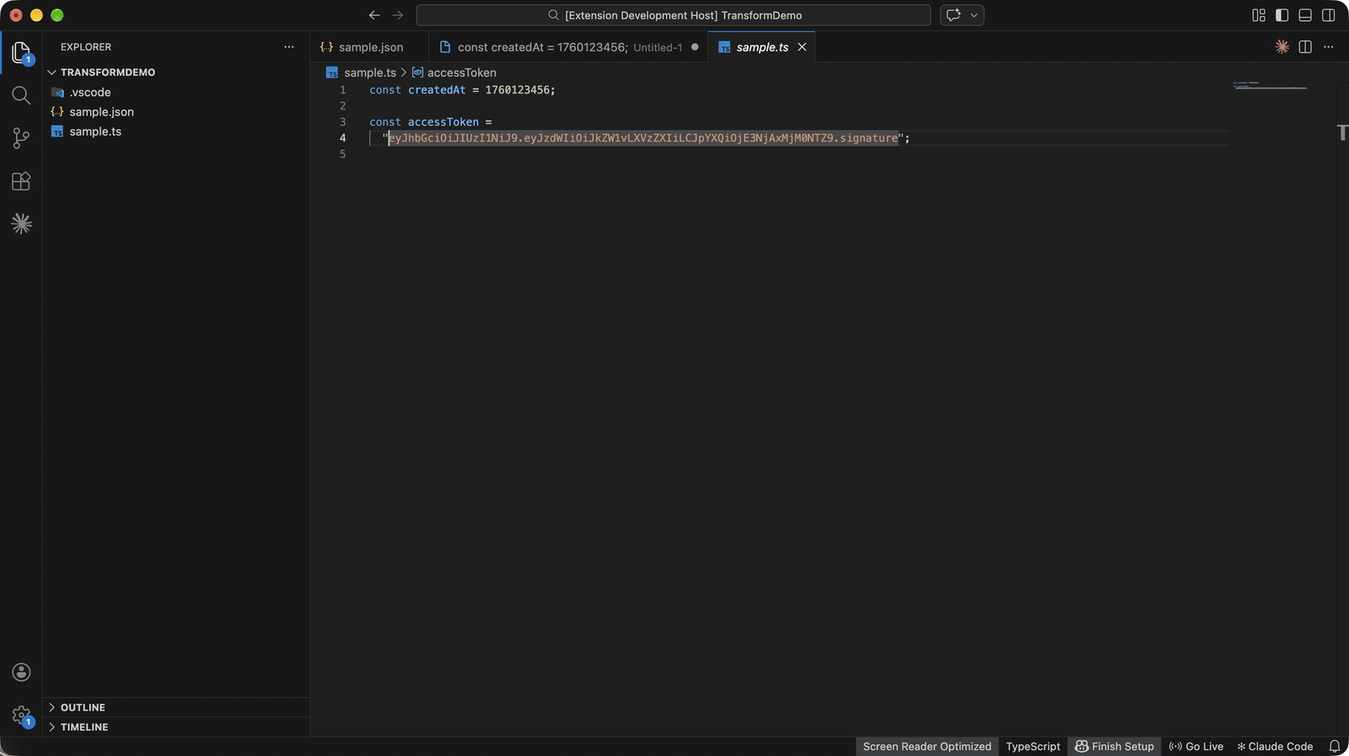Viewport: 1349px width, 756px height.
Task: Open the Accounts menu icon
Action: click(x=21, y=672)
